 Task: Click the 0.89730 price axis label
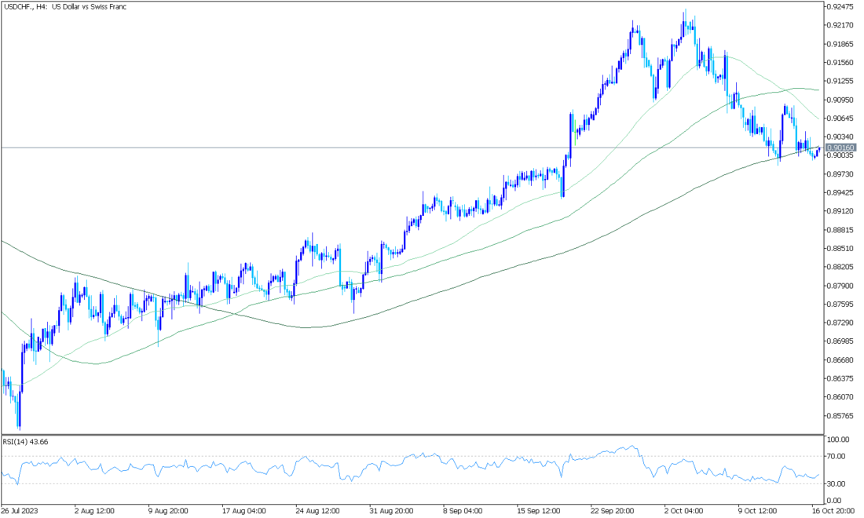840,174
